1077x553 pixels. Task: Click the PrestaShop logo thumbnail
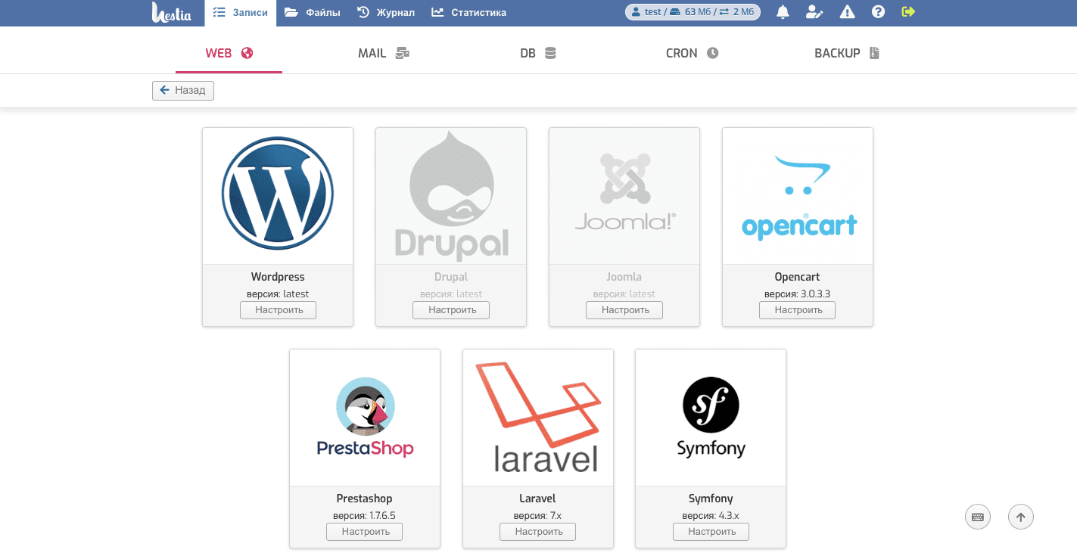pyautogui.click(x=365, y=418)
